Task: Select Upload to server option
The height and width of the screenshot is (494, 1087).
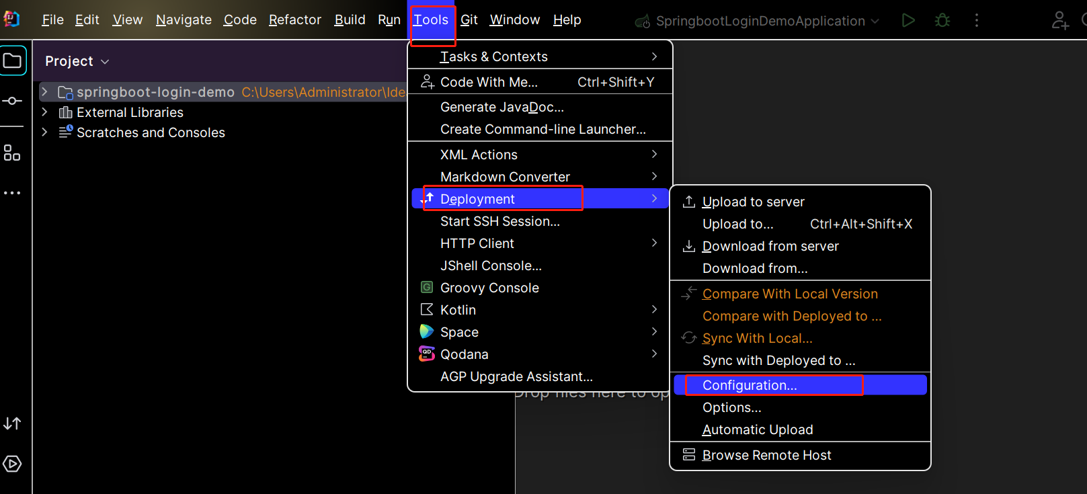Action: tap(753, 202)
